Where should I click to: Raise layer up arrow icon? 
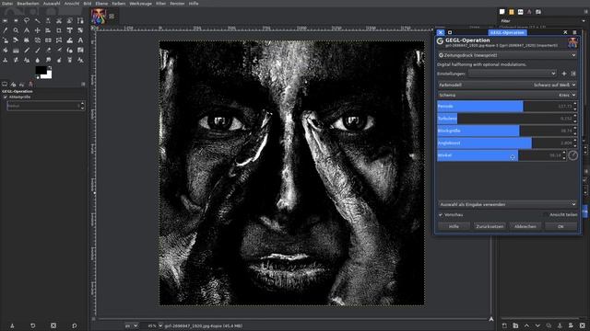[x=526, y=325]
